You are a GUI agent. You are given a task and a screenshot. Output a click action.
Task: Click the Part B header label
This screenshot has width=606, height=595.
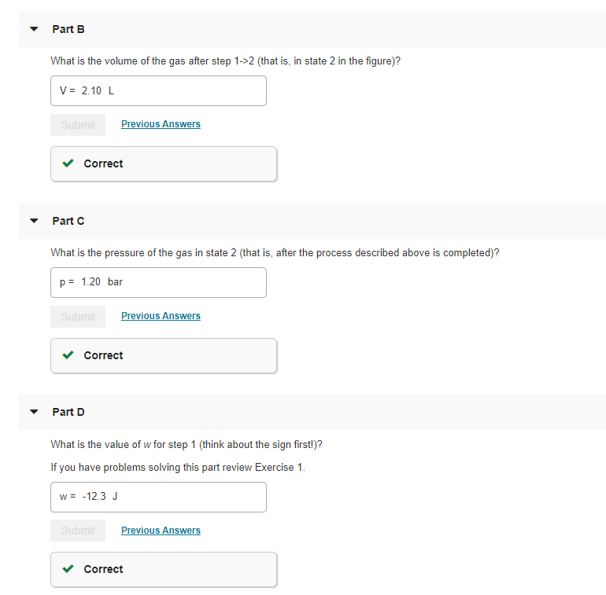[x=68, y=29]
